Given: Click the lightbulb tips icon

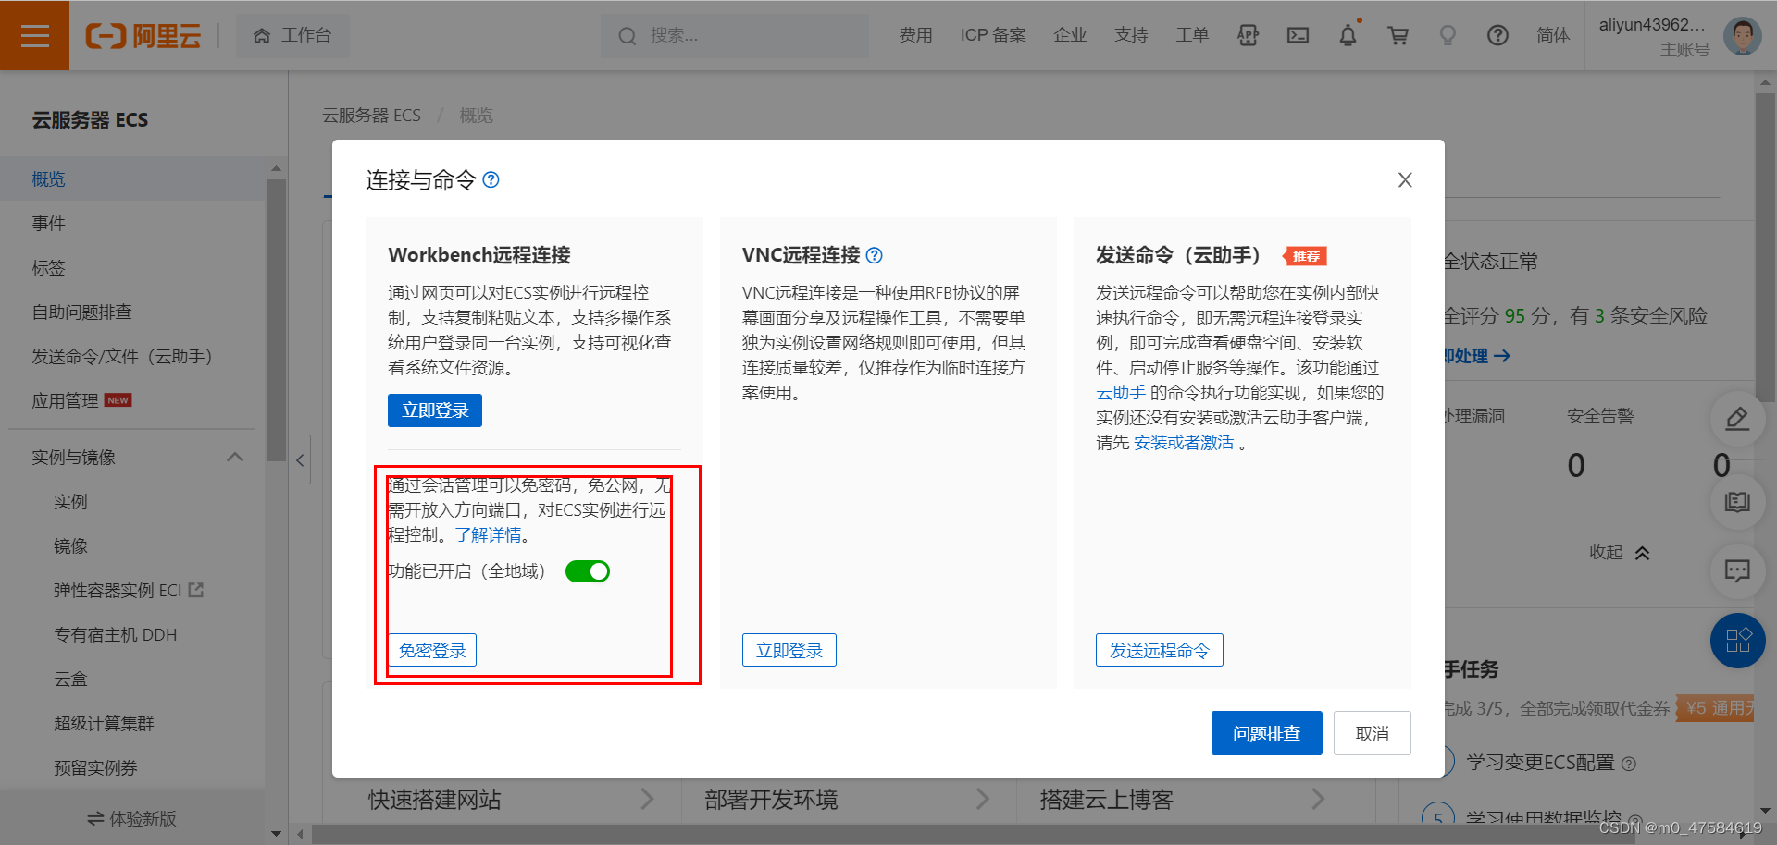Looking at the screenshot, I should pos(1448,35).
